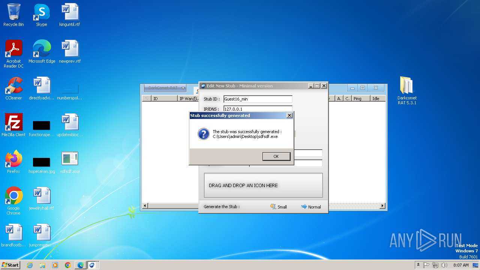Viewport: 480px width, 270px height.
Task: Select the FileZilla Client shortcut
Action: [x=13, y=125]
